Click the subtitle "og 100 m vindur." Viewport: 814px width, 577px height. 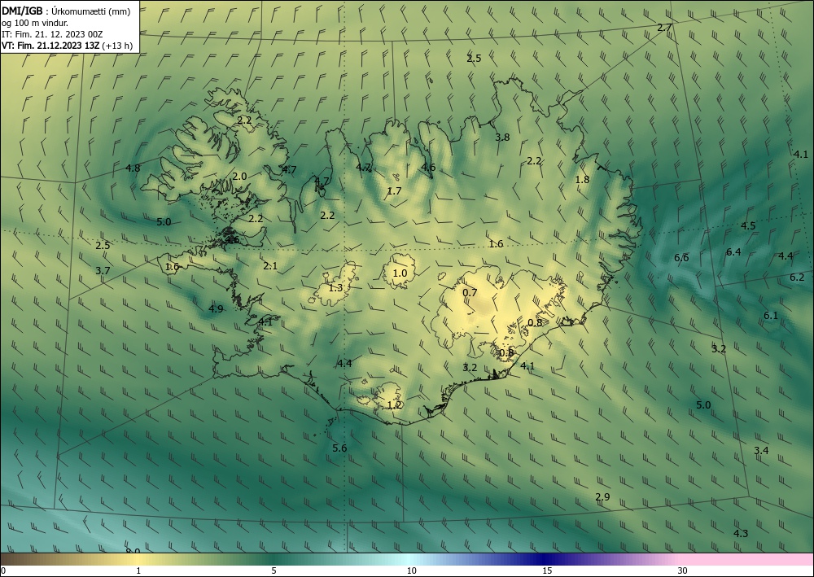(x=35, y=23)
